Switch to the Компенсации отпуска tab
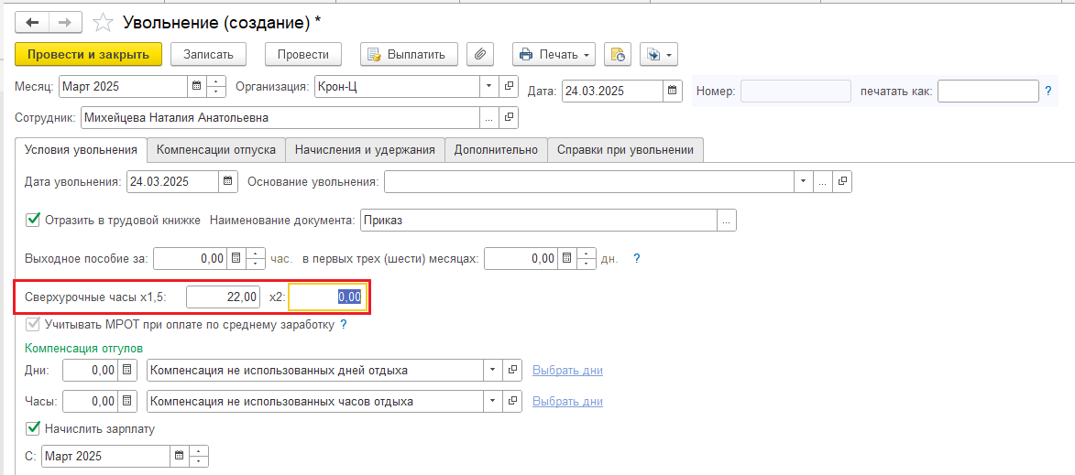This screenshot has height=475, width=1075. [x=215, y=150]
